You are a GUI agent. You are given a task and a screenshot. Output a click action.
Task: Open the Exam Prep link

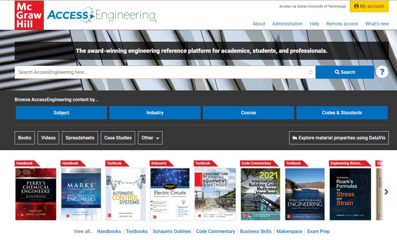pyautogui.click(x=318, y=231)
